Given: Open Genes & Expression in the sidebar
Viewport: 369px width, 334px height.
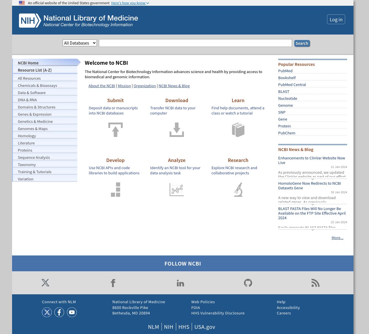Looking at the screenshot, I should (x=45, y=114).
